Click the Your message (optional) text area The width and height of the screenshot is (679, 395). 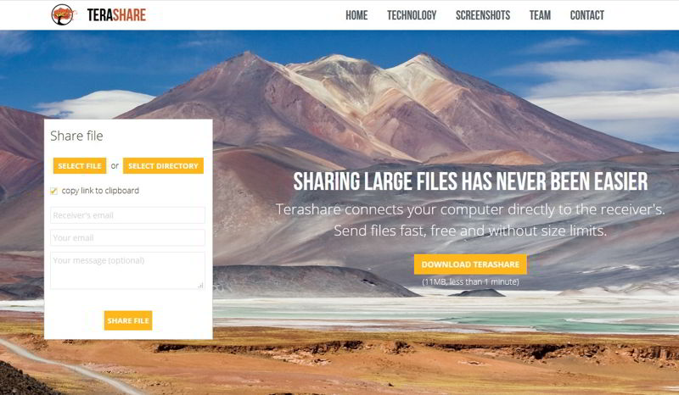[x=128, y=270]
